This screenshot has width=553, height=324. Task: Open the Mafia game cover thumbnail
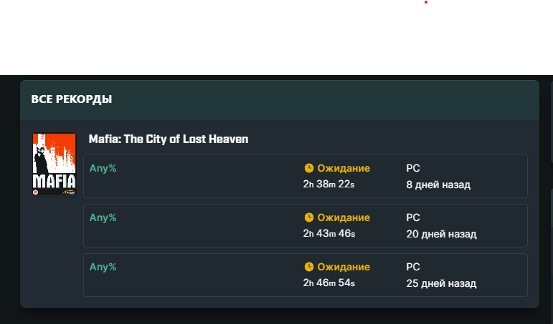[x=55, y=164]
